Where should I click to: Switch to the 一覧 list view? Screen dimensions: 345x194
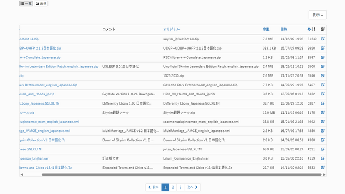tap(26, 3)
